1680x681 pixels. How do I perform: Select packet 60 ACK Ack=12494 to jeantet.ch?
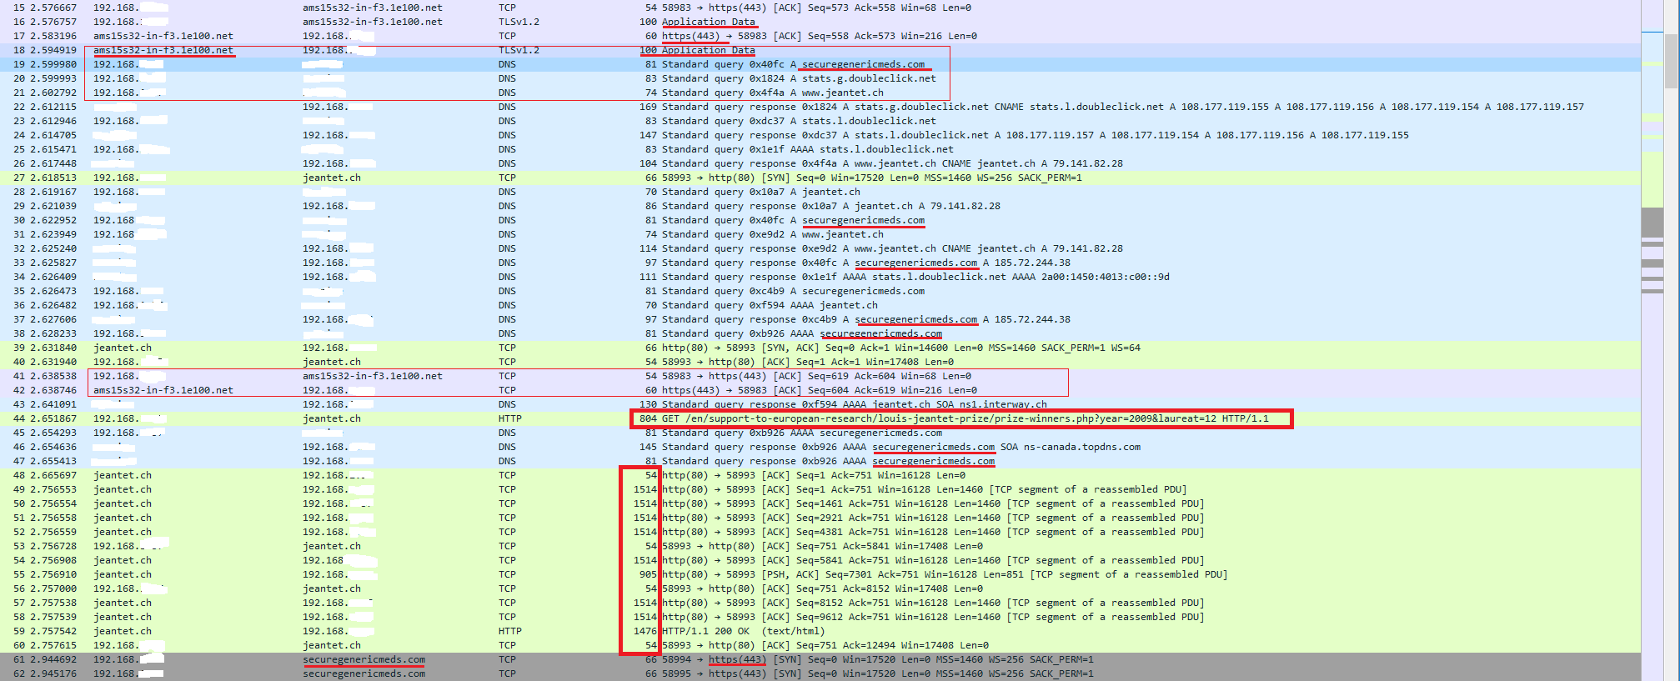pyautogui.click(x=820, y=645)
